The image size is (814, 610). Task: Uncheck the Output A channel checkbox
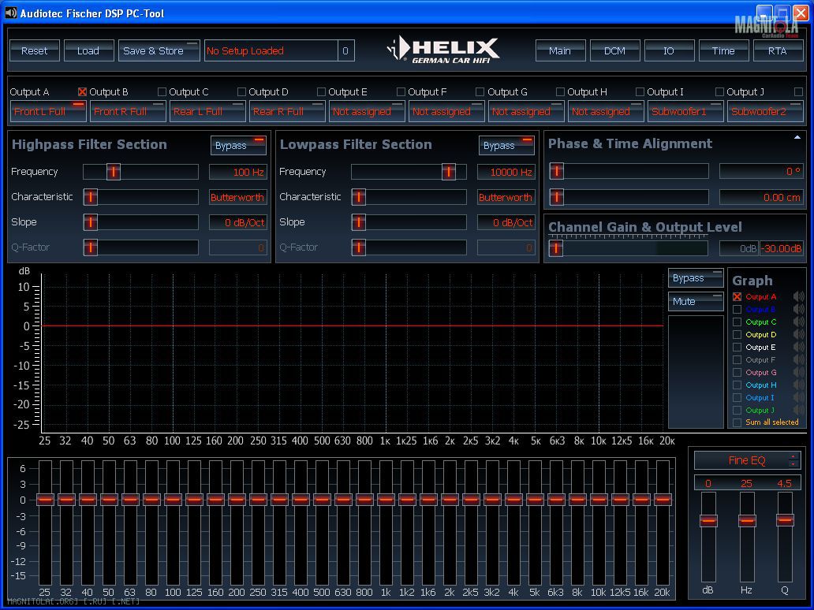pos(82,91)
